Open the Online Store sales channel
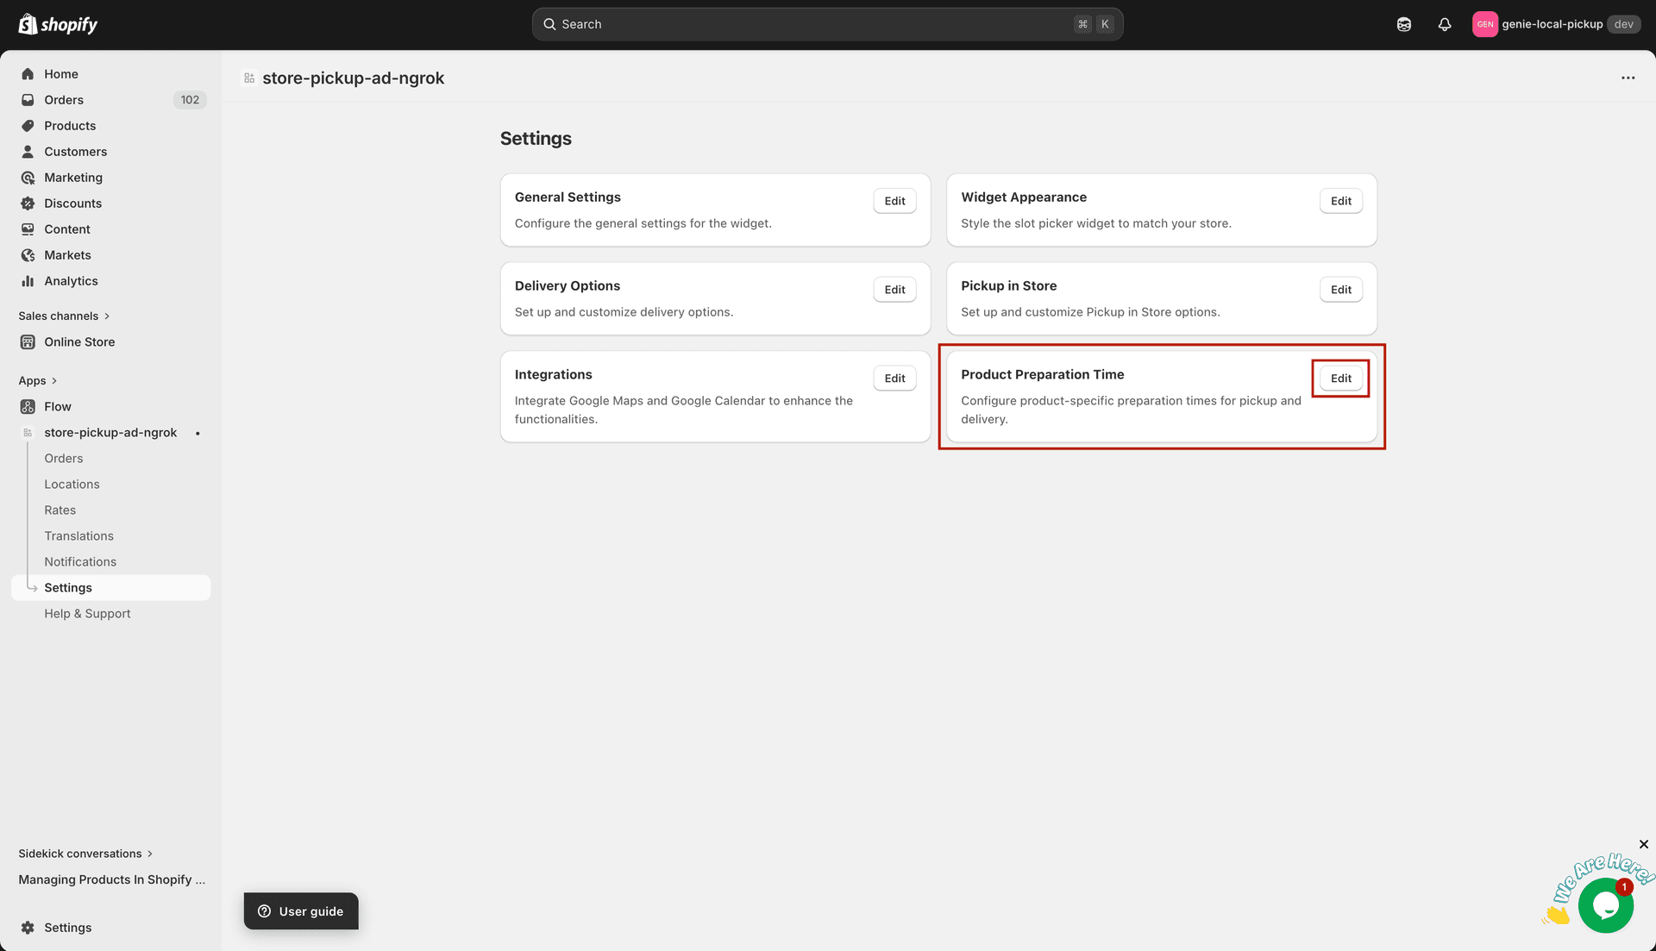Viewport: 1656px width, 951px height. point(80,341)
